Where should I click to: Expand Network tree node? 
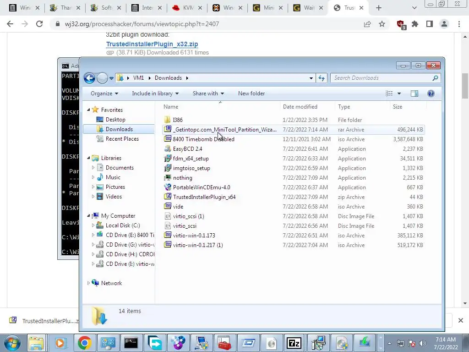point(88,283)
